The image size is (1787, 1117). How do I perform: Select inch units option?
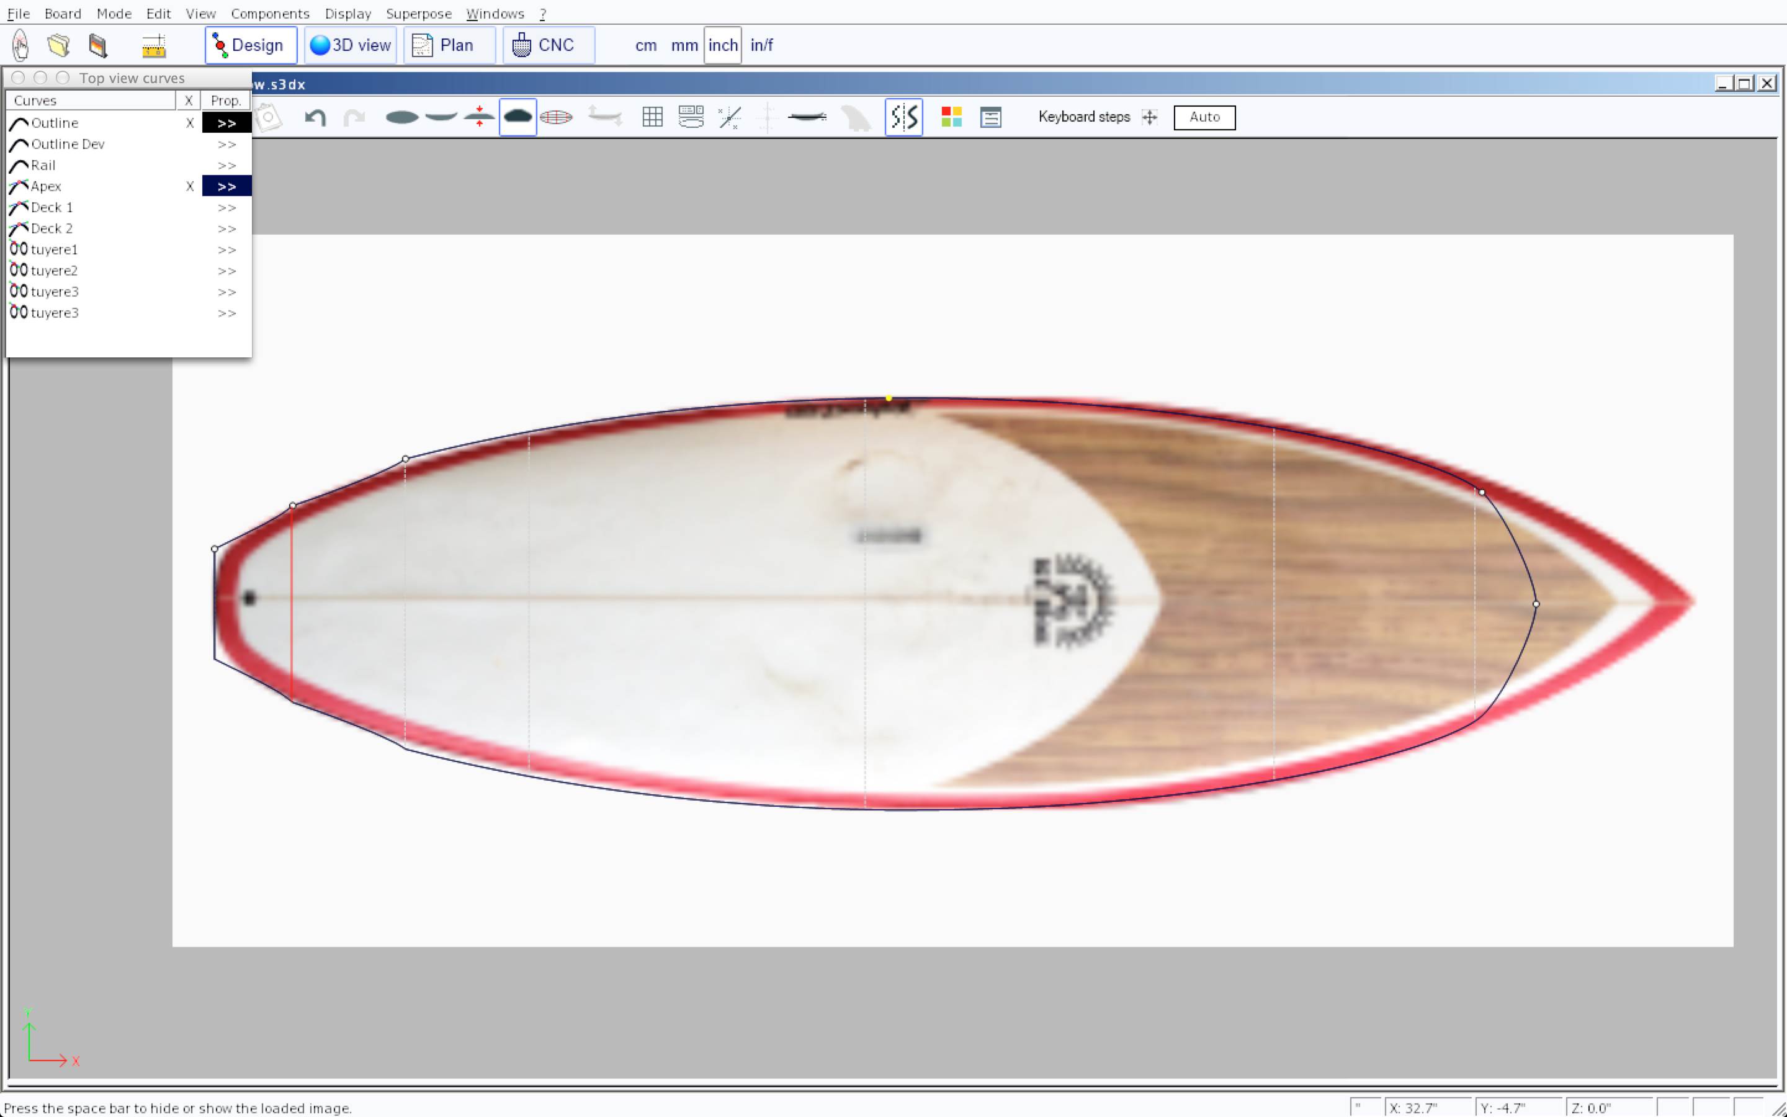coord(722,46)
